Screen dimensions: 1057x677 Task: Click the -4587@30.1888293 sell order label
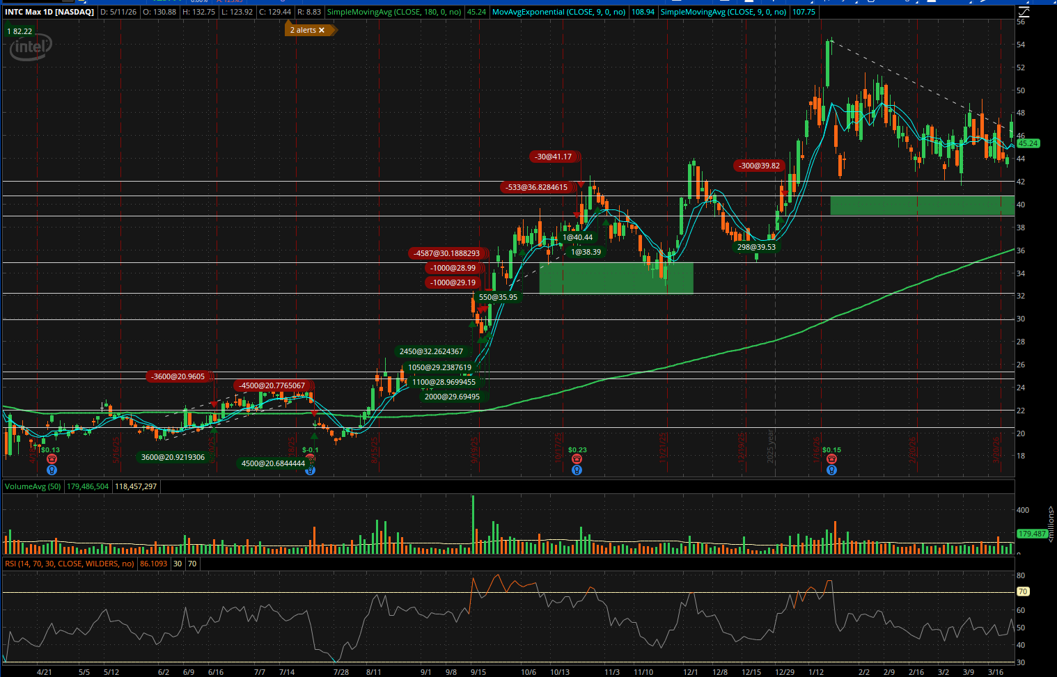click(446, 253)
